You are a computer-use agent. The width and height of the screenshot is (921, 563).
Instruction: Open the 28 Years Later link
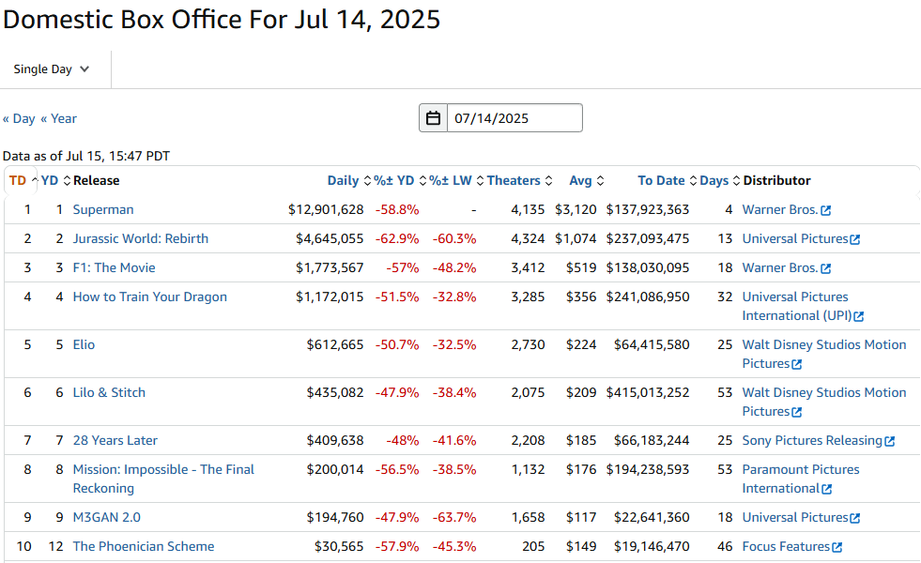(115, 440)
